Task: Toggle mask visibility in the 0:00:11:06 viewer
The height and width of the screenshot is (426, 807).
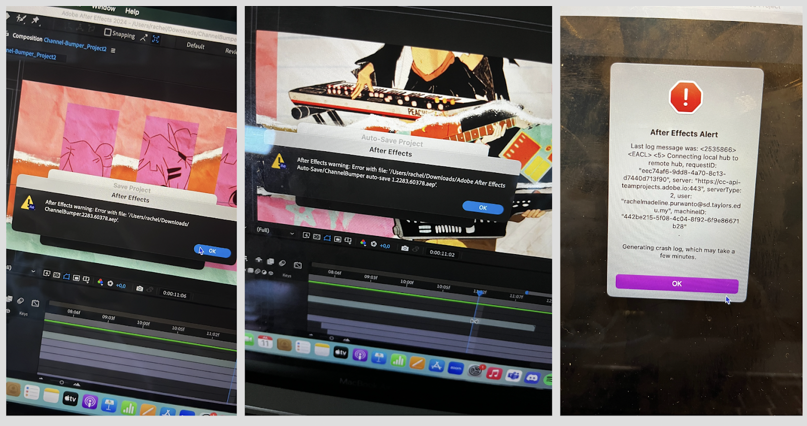Action: click(x=67, y=277)
